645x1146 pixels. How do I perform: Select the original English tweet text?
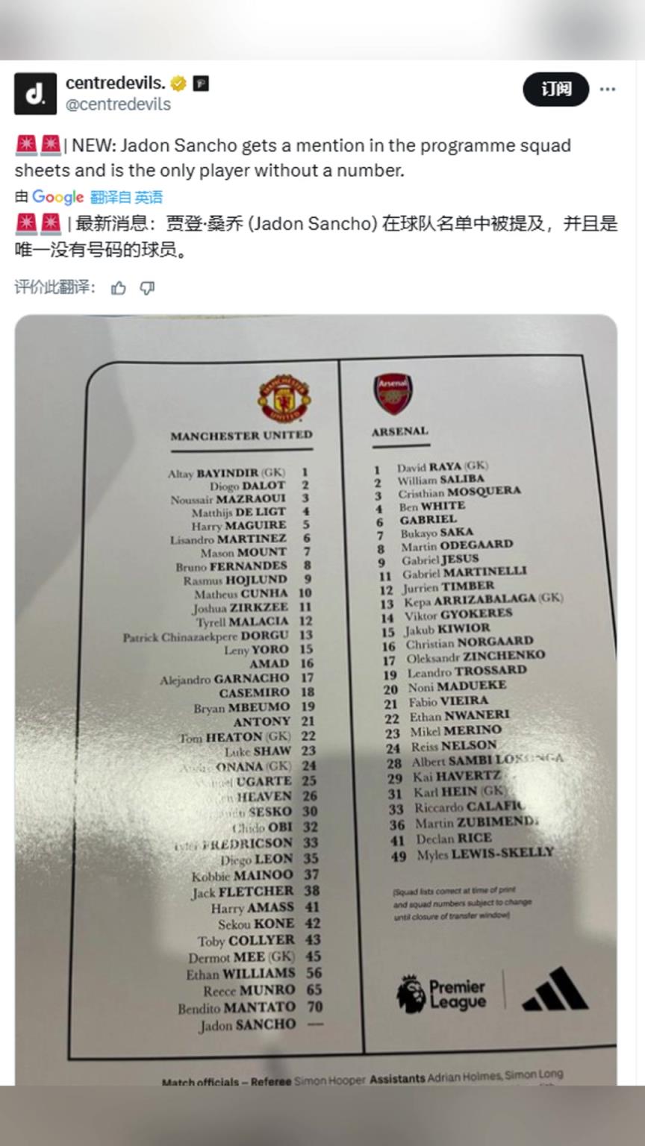pos(293,157)
